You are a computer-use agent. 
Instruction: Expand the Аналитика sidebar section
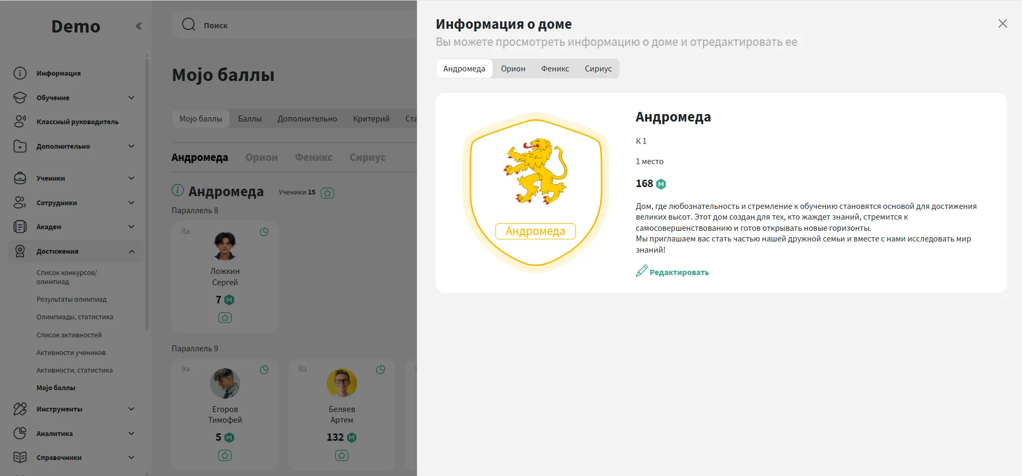point(131,433)
